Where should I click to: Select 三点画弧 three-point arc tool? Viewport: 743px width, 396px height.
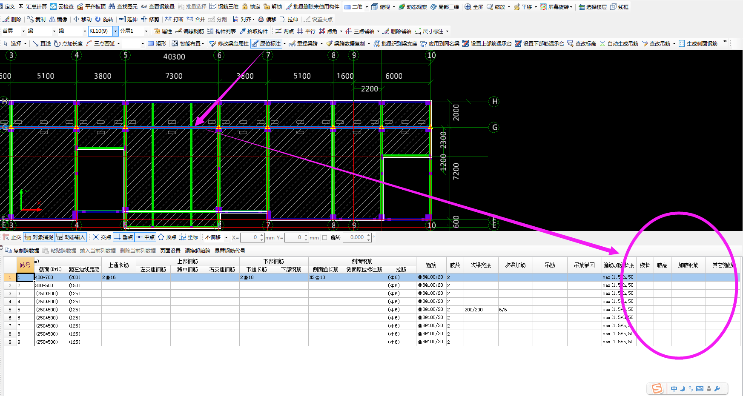(x=100, y=43)
